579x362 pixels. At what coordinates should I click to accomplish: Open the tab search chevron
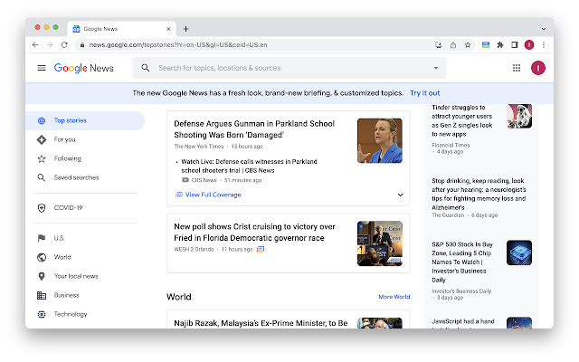544,28
